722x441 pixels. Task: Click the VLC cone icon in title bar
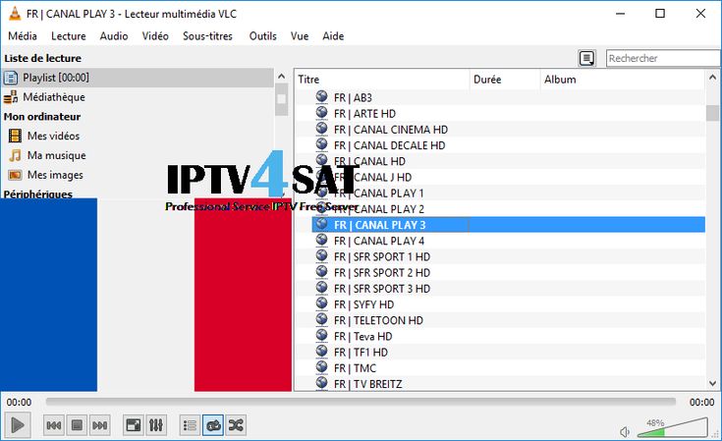coord(15,14)
